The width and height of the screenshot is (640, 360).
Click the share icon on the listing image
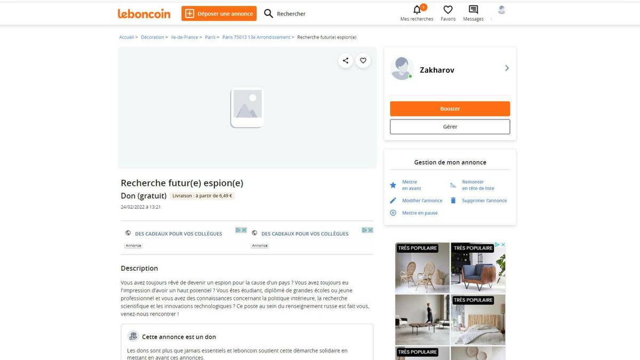coord(346,60)
